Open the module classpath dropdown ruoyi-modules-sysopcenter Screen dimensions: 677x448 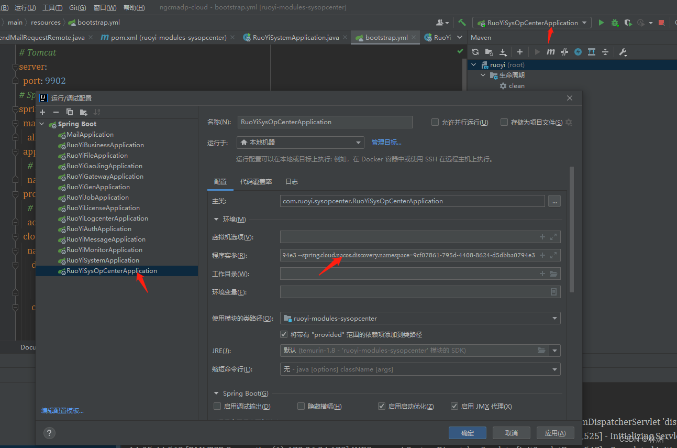(420, 318)
